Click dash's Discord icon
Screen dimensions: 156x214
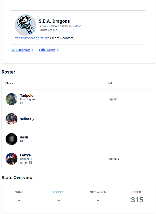[x=21, y=141]
